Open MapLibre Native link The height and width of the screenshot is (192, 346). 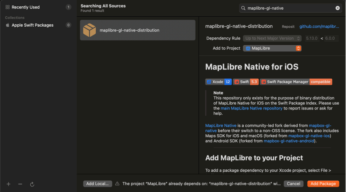click(221, 125)
